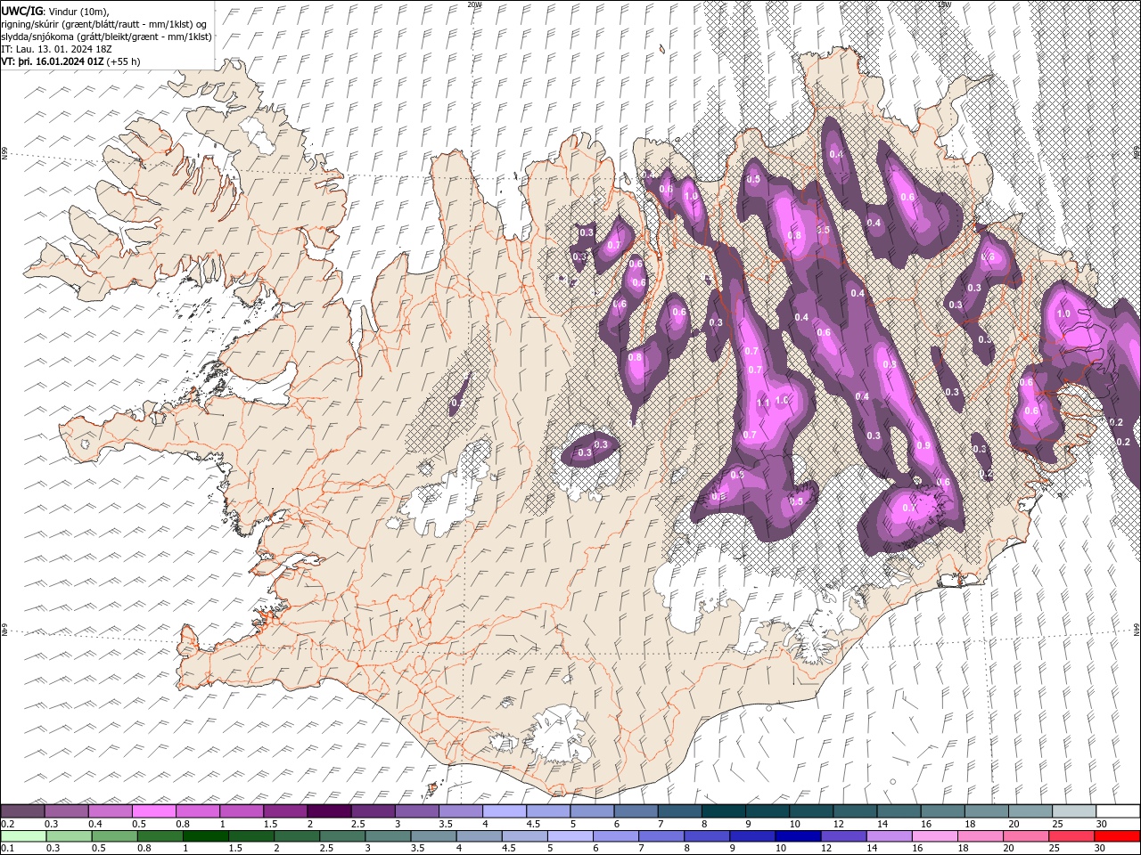The image size is (1141, 855).
Task: Select the light gray 25 swatch in the top legend row
Action: click(x=1074, y=811)
